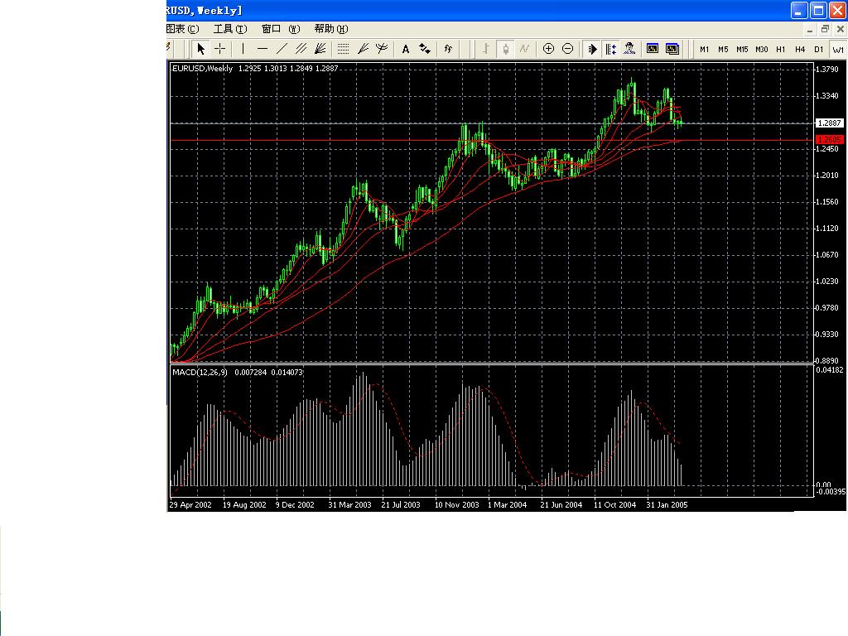Open the 工具(T) tools menu

coord(230,29)
